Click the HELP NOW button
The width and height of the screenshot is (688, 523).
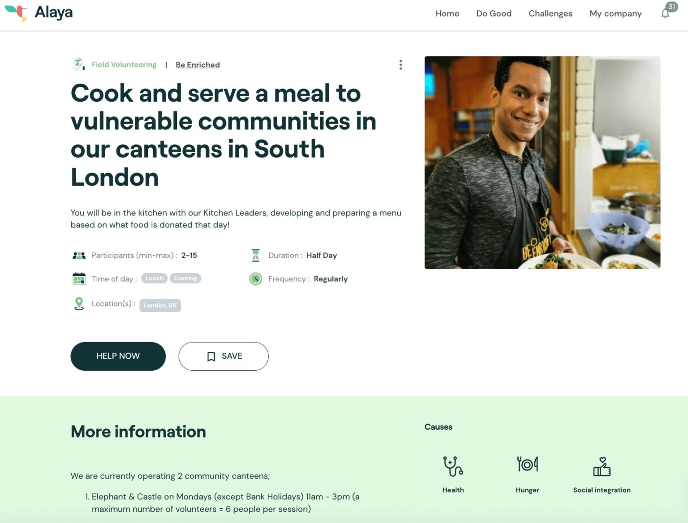pos(118,356)
